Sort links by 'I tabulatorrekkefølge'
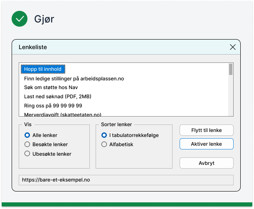Screen dimensions: 254x209 (104, 135)
